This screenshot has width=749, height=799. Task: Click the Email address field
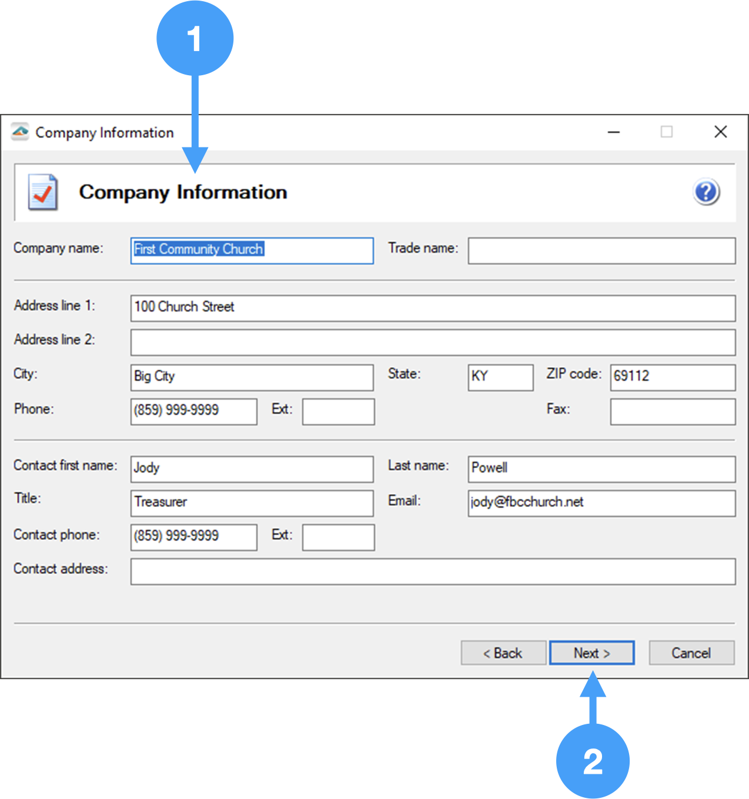tap(601, 503)
